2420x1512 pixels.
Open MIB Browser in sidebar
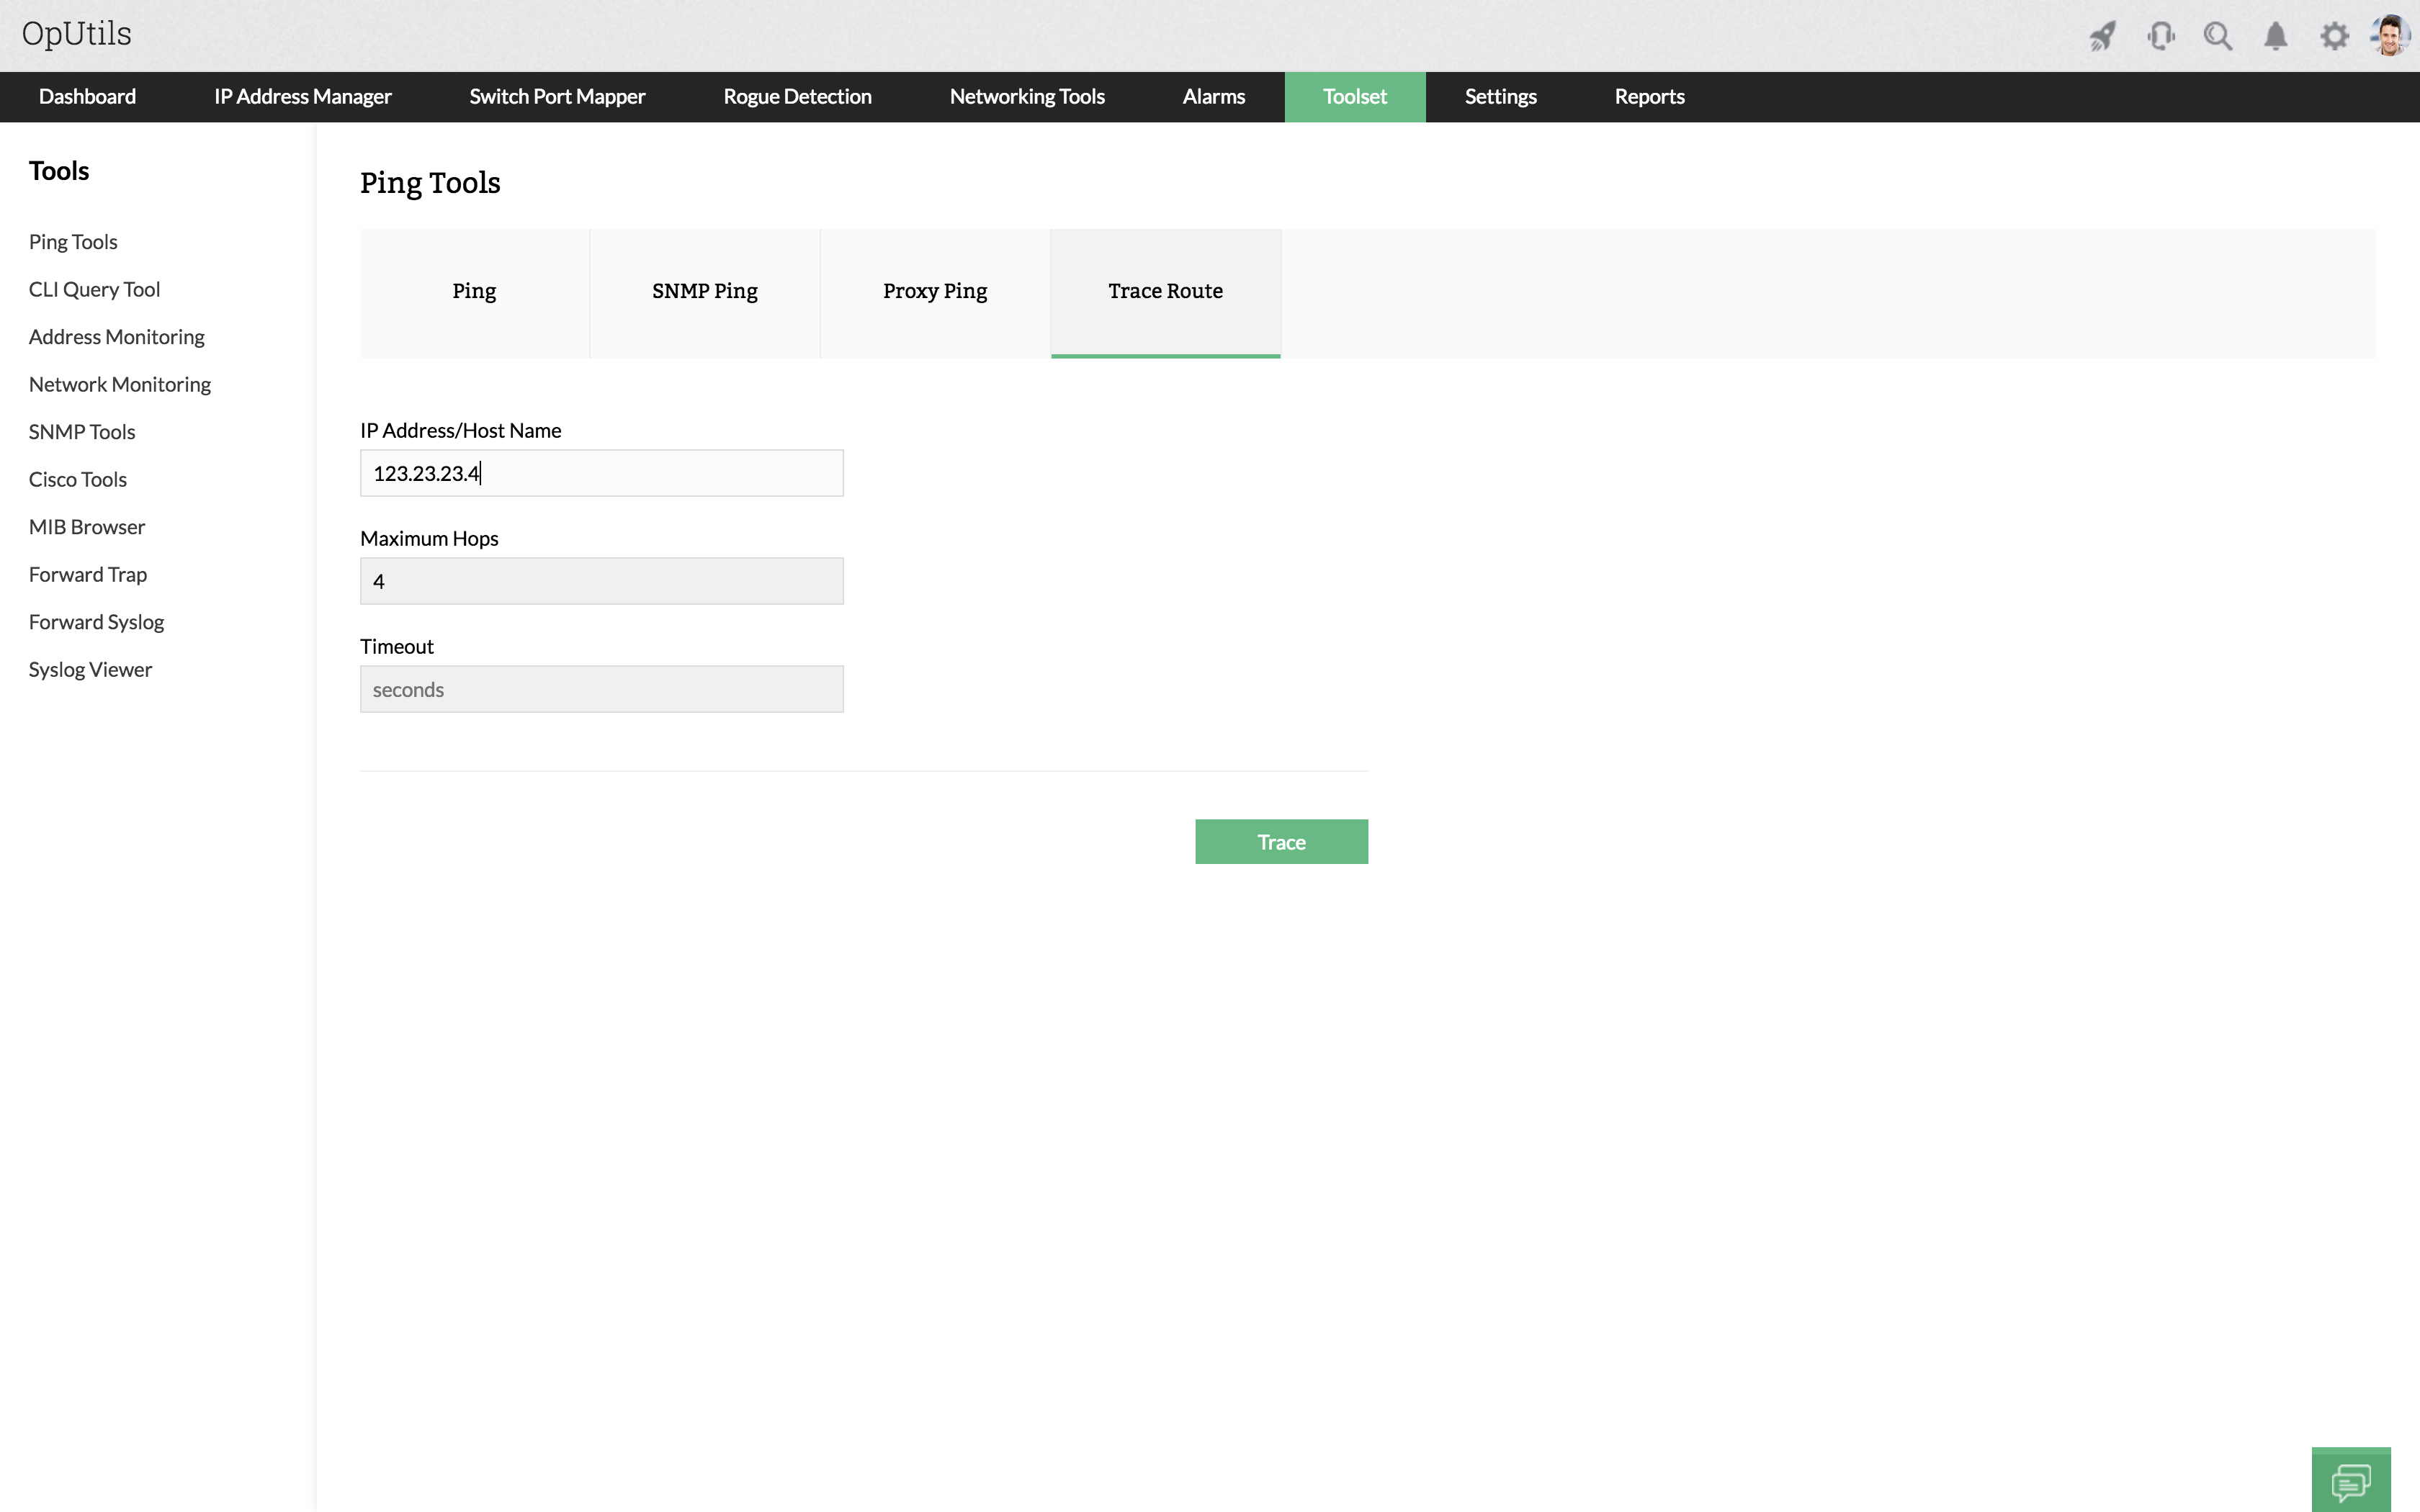pos(87,527)
